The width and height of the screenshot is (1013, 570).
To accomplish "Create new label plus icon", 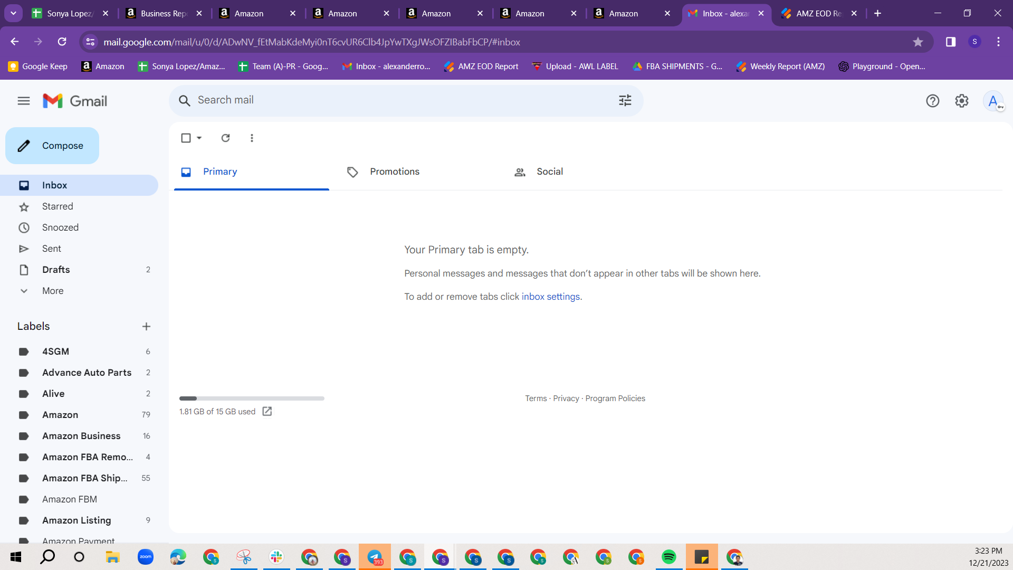I will coord(146,326).
